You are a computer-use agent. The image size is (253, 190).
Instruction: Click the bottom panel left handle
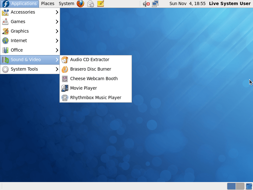pos(2,186)
